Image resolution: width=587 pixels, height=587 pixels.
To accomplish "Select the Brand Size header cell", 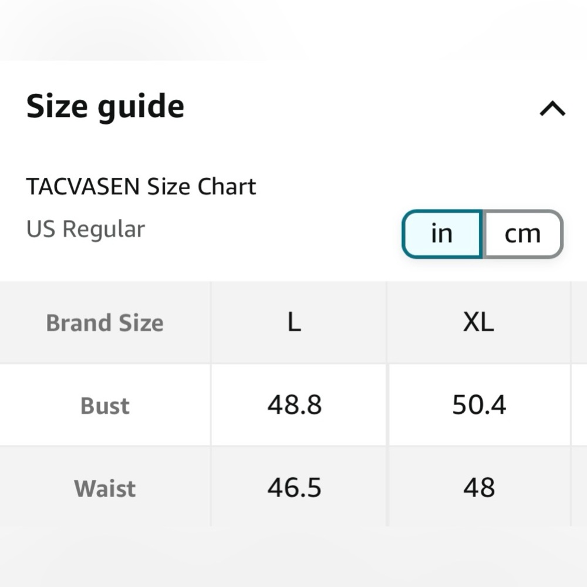I will point(105,322).
